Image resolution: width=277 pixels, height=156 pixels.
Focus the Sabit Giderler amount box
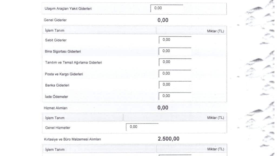(175, 40)
